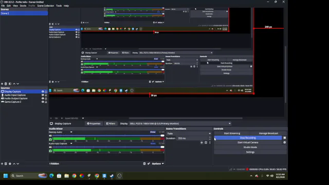
Task: Open source properties gear in Sources toolbar
Action: pyautogui.click(x=10, y=163)
